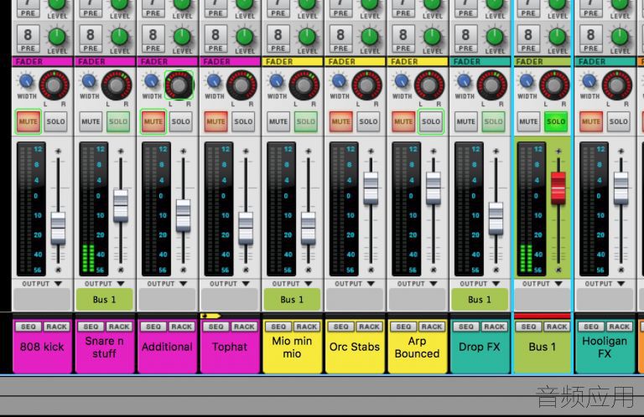Select the Arp Bounced channel name label
The image size is (644, 417).
click(x=417, y=347)
